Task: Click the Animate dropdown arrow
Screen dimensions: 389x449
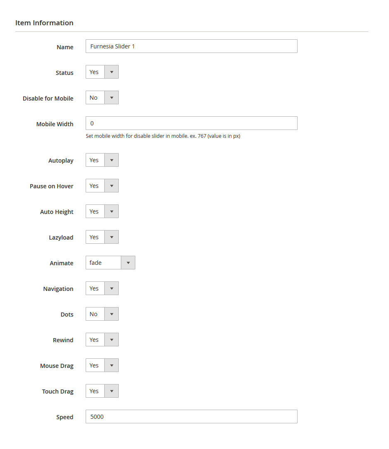Action: [x=128, y=263]
